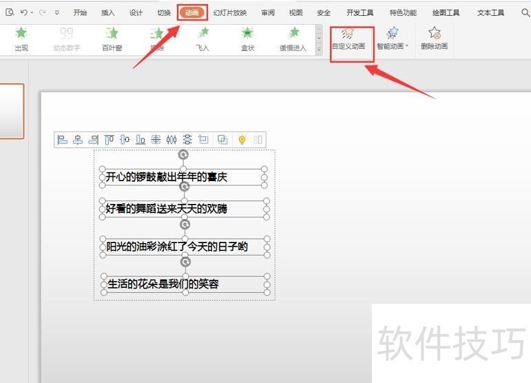Select text box 开心的锣鼓敲出年年的喜庆
This screenshot has height=383, width=531.
183,177
